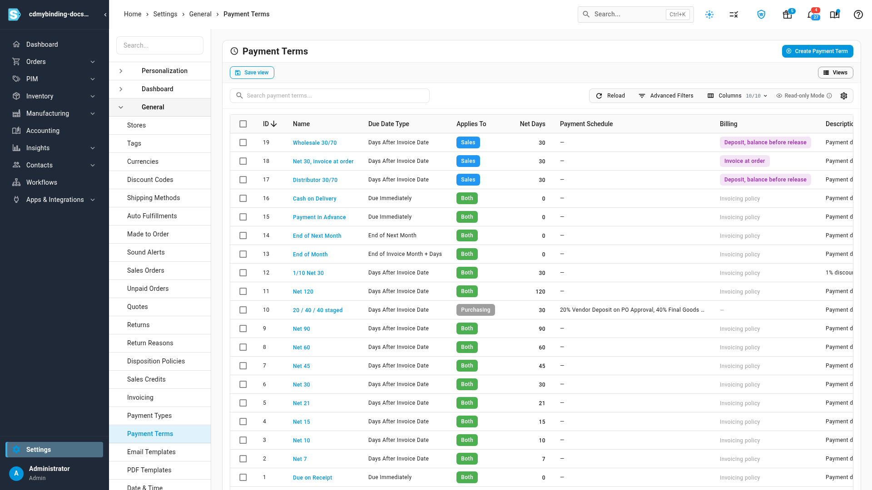The height and width of the screenshot is (490, 872).
Task: Open Email Templates settings item
Action: point(160,452)
